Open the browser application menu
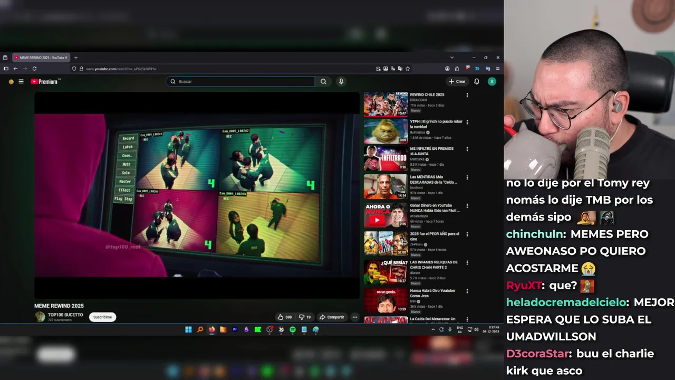 pos(497,69)
